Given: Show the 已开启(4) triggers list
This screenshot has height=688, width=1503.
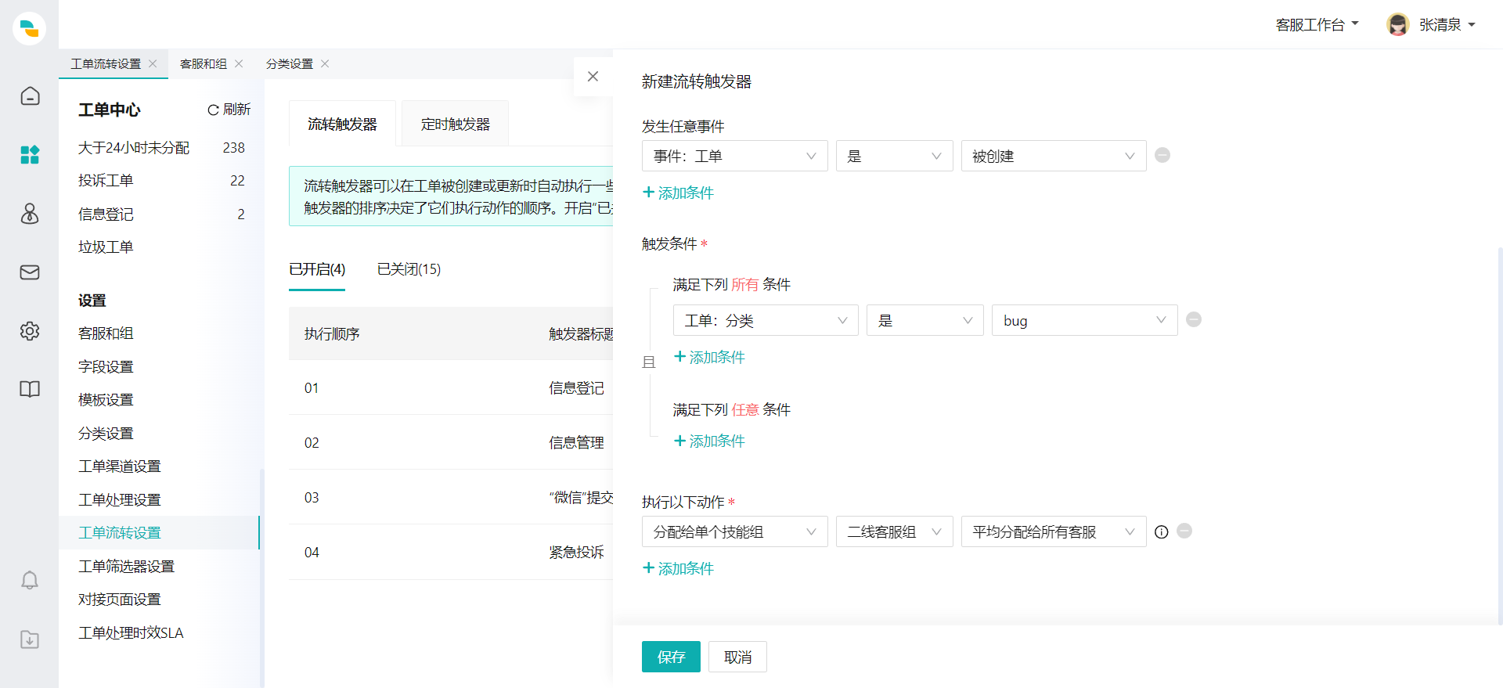Looking at the screenshot, I should (x=317, y=269).
